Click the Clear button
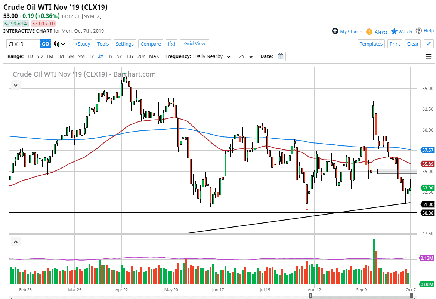This screenshot has height=299, width=436. coord(412,44)
